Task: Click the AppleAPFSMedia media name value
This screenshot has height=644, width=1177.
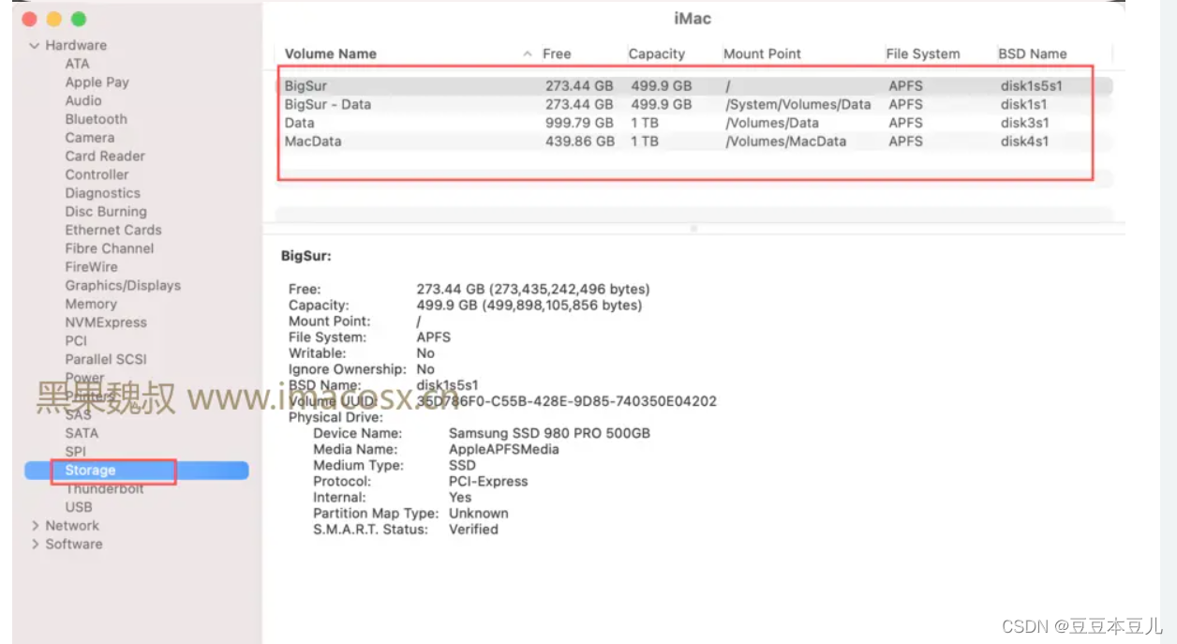Action: (x=504, y=449)
